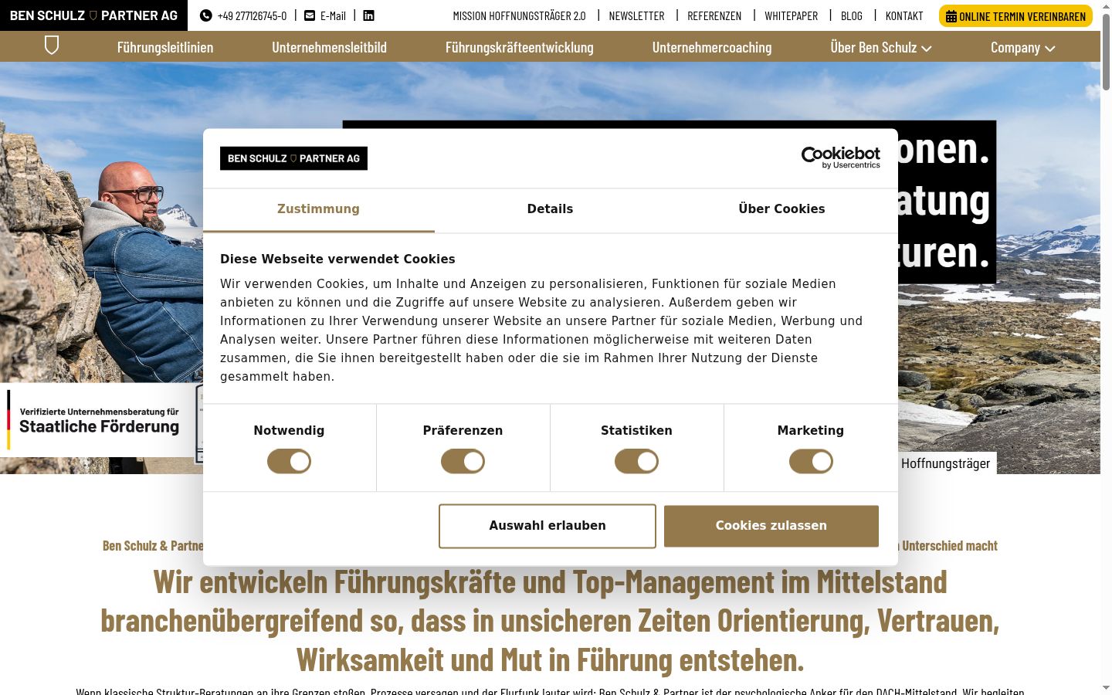Screen dimensions: 1112x695
Task: Click the Auswahl erlauben button
Action: (548, 526)
